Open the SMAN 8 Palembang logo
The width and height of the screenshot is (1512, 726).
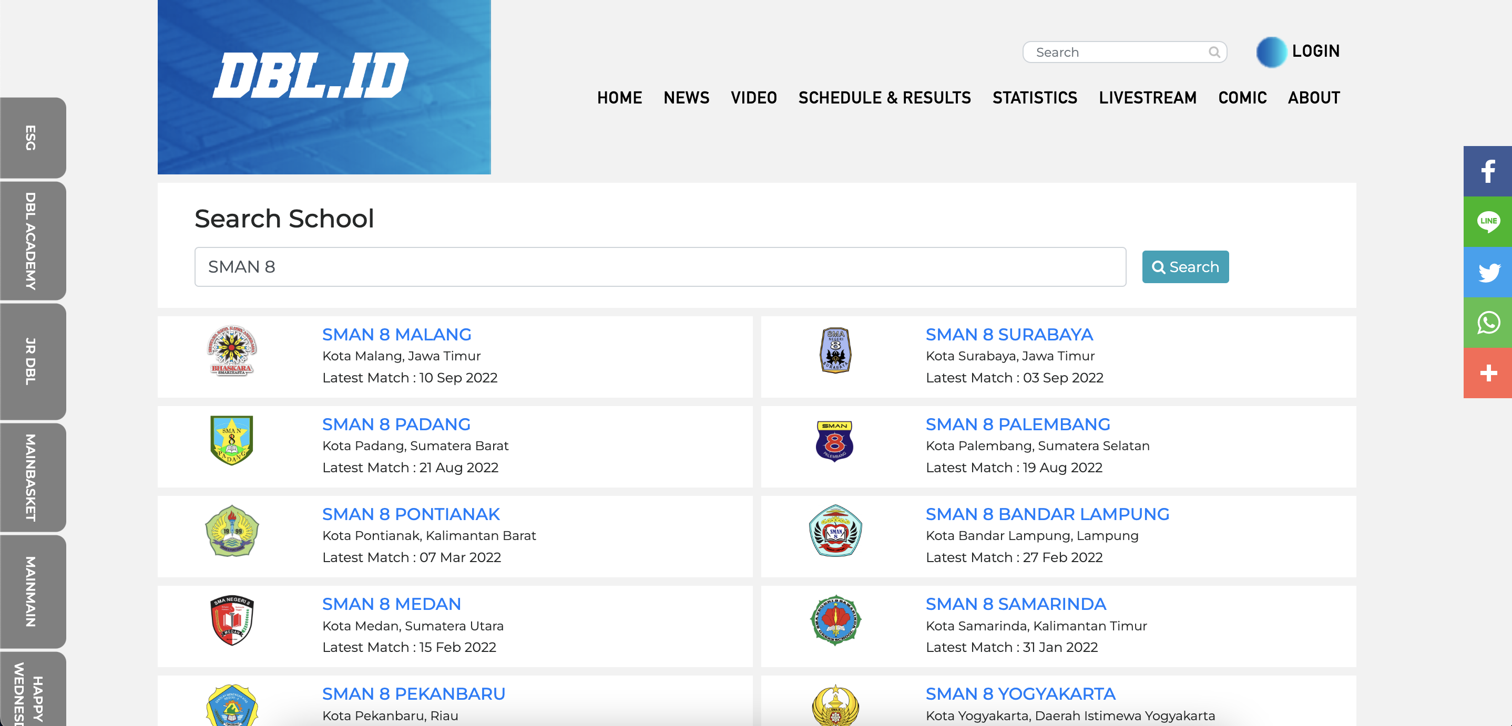click(x=835, y=441)
